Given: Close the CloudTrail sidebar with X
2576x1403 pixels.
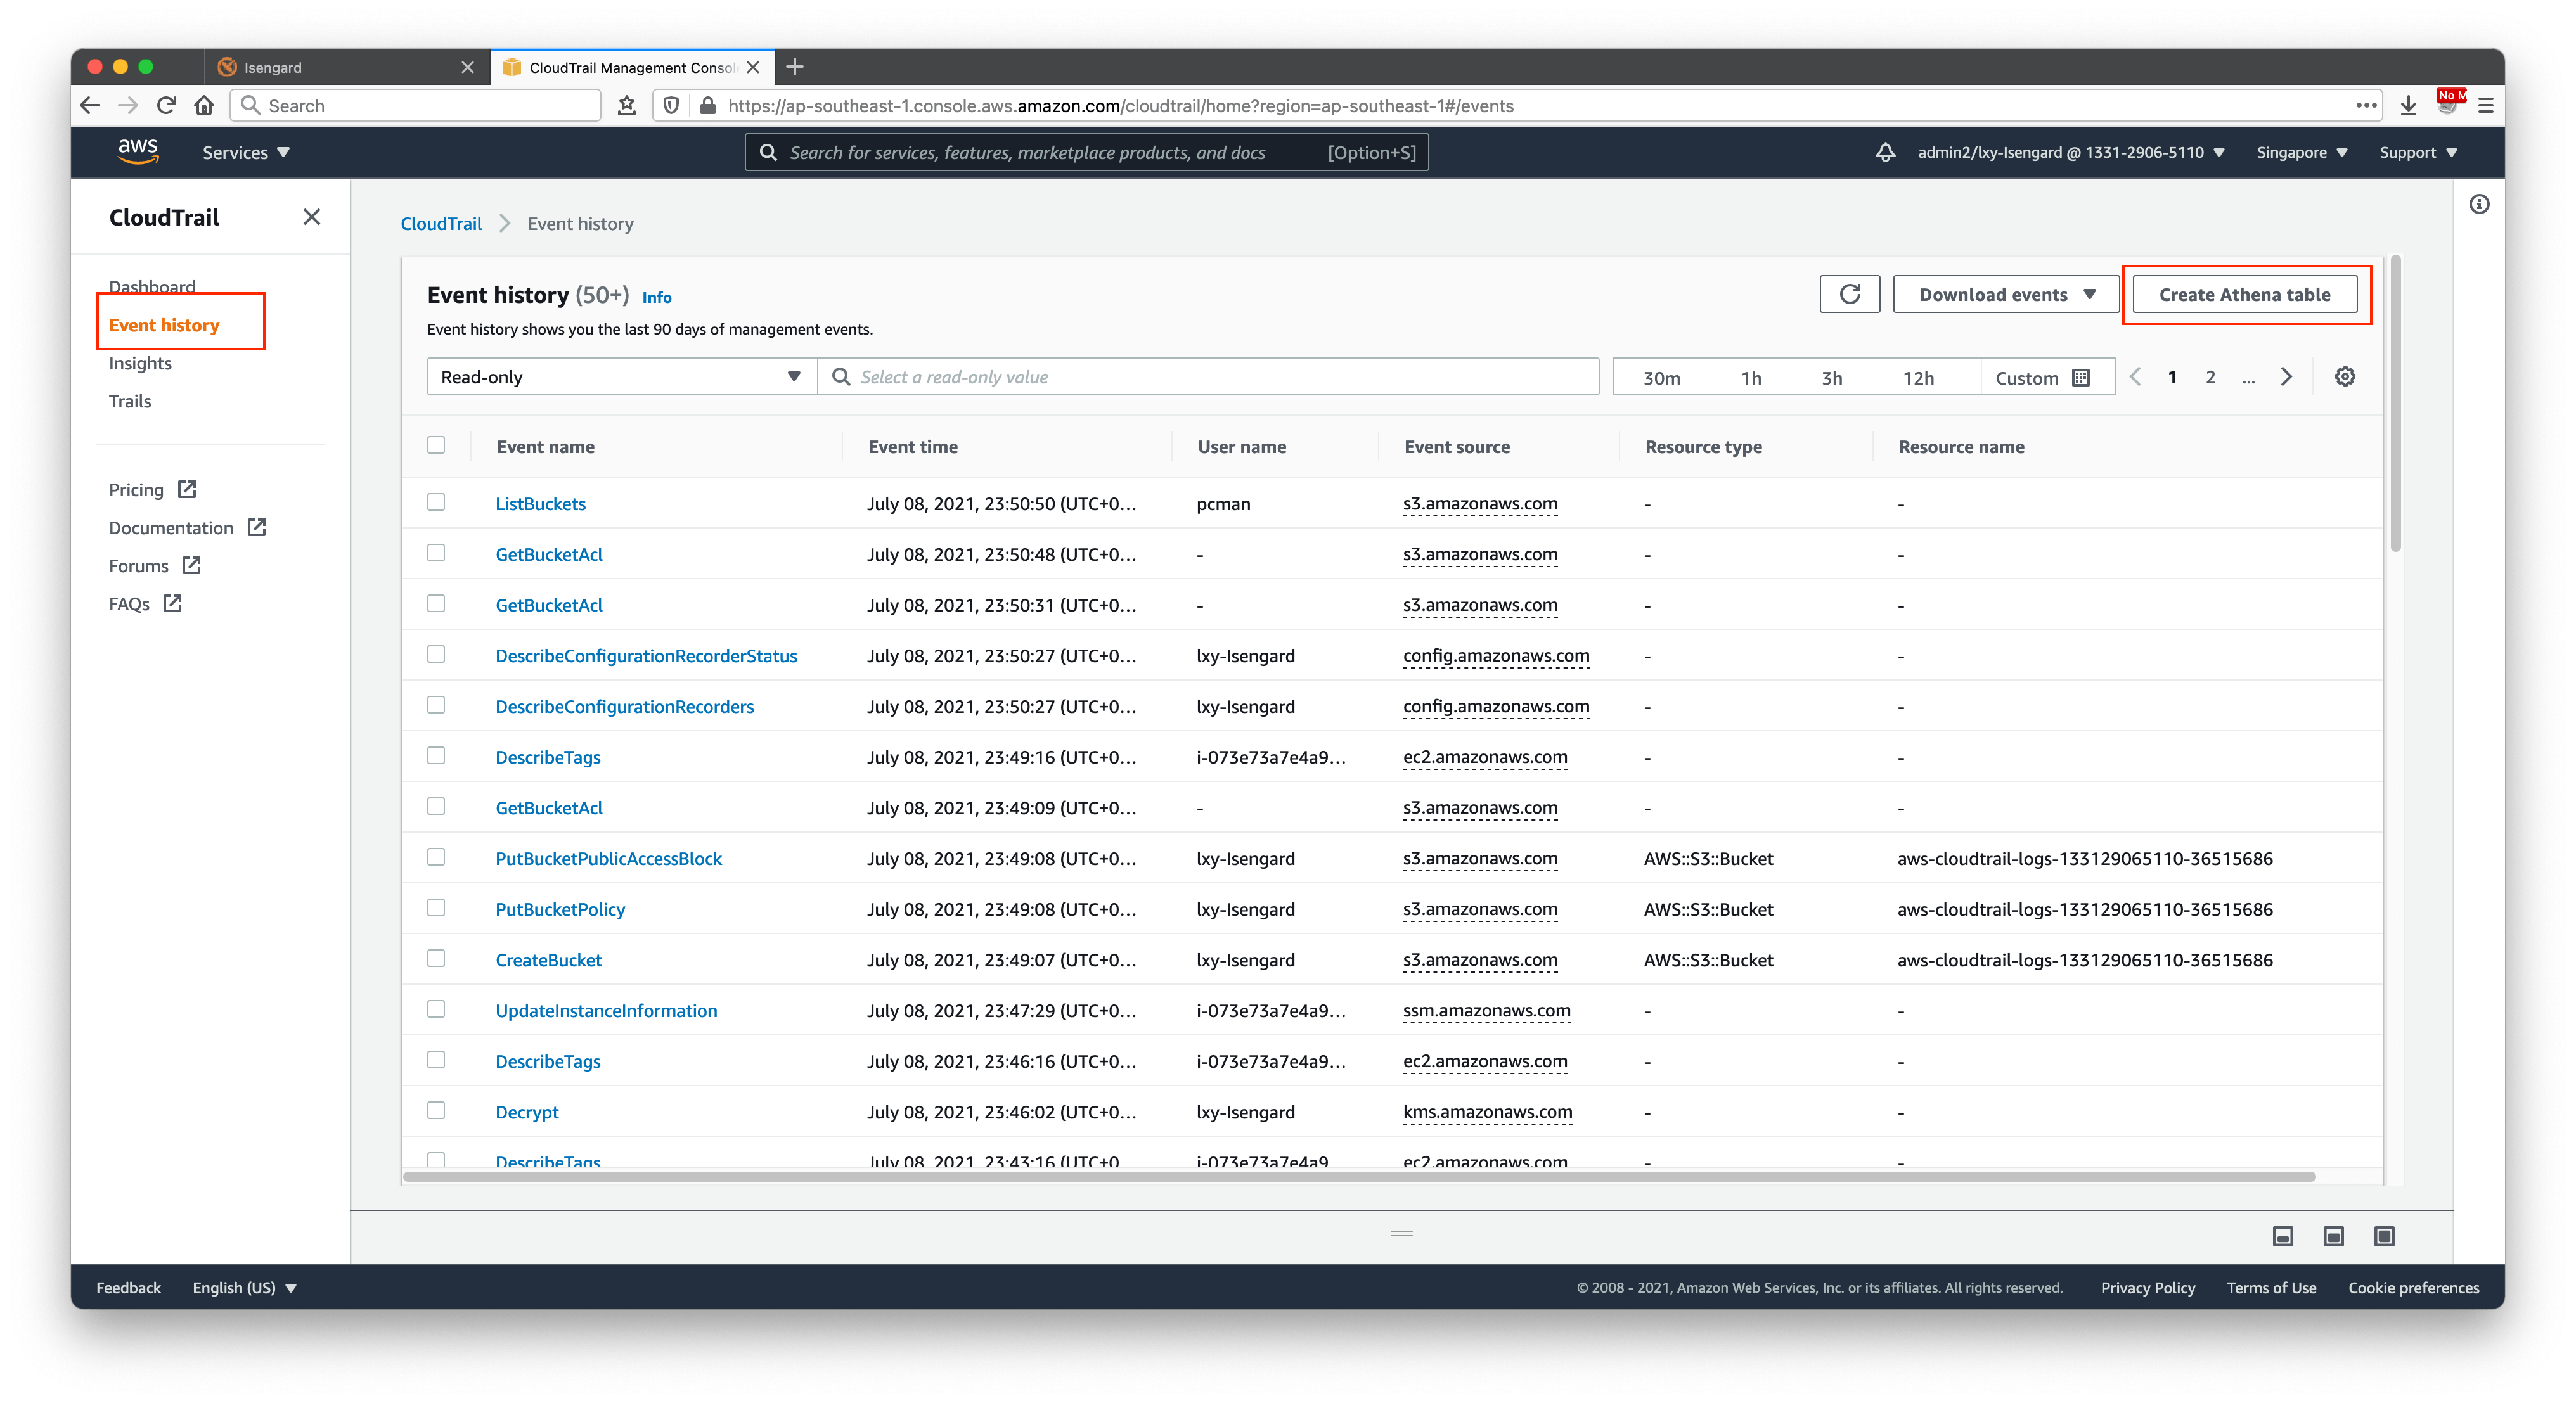Looking at the screenshot, I should [312, 217].
